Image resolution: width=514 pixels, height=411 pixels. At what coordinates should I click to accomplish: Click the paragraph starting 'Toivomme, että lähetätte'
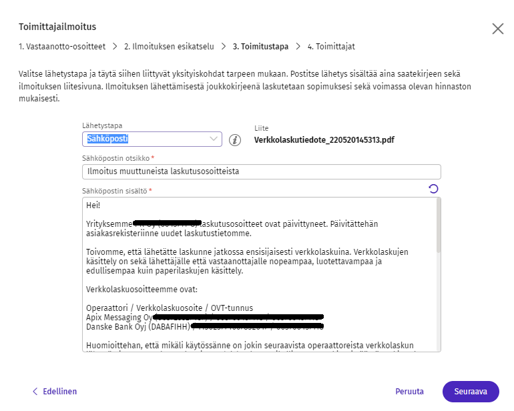pos(247,262)
